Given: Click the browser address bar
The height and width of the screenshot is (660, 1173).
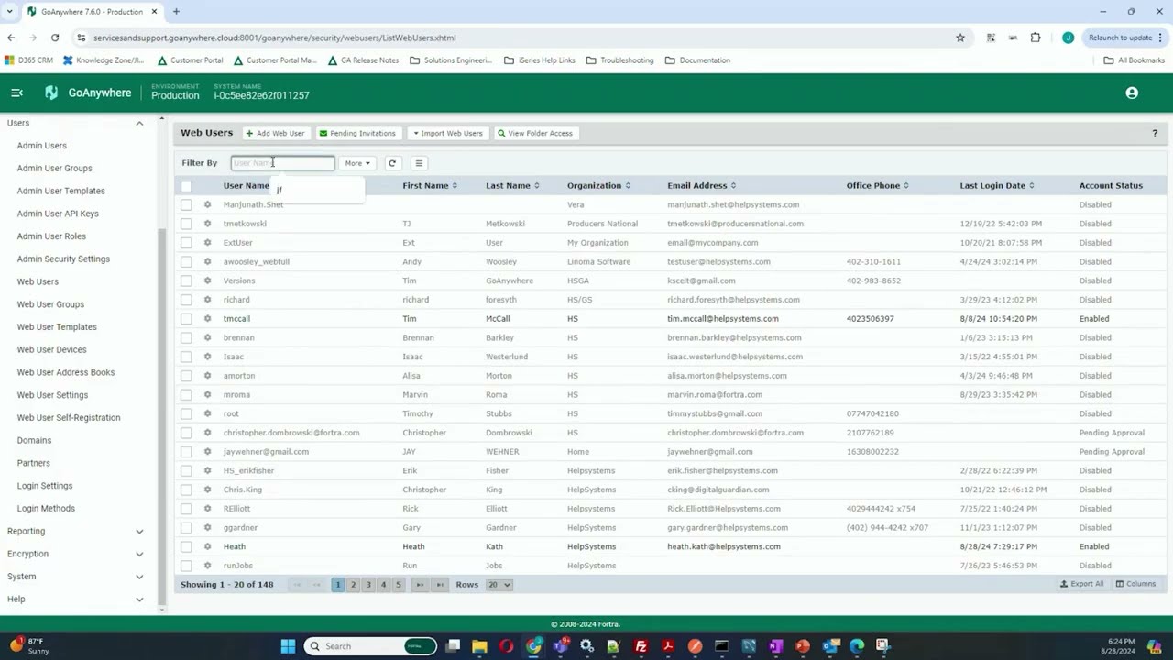Looking at the screenshot, I should pyautogui.click(x=513, y=38).
